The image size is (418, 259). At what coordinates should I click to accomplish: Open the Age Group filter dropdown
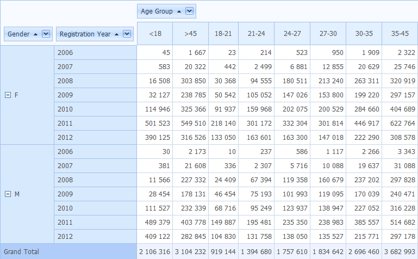(189, 11)
